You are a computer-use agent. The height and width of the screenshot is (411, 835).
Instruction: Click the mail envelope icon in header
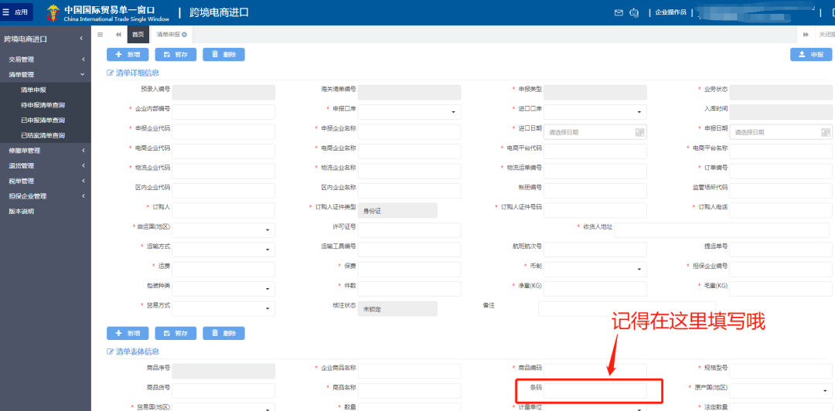point(619,12)
